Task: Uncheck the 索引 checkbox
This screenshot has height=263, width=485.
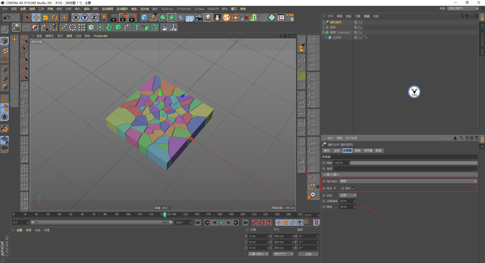Action: (354, 188)
